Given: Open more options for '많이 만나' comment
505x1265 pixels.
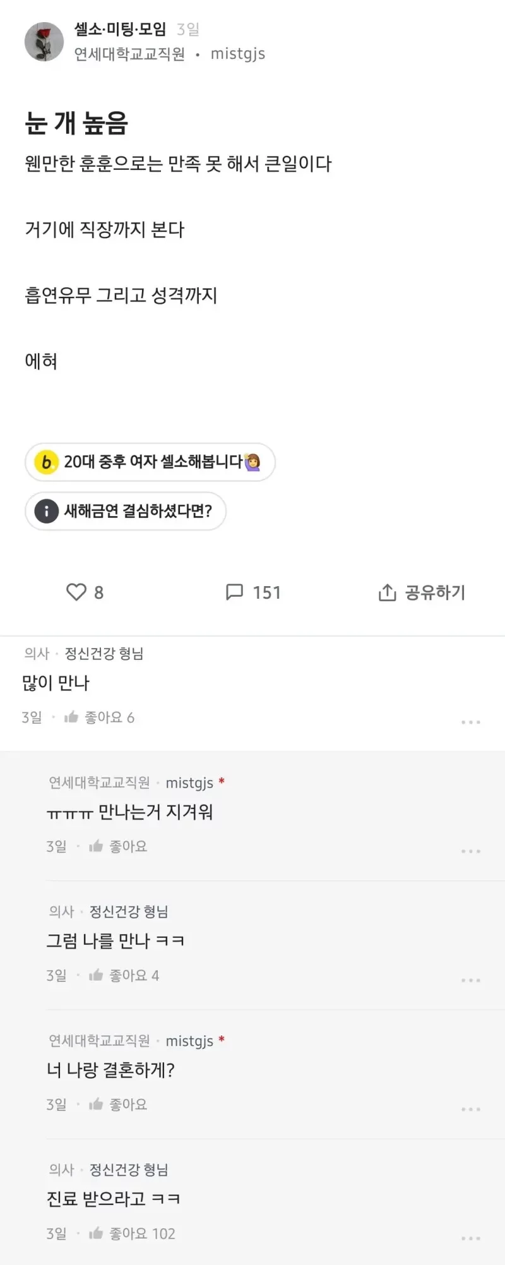Looking at the screenshot, I should 471,722.
